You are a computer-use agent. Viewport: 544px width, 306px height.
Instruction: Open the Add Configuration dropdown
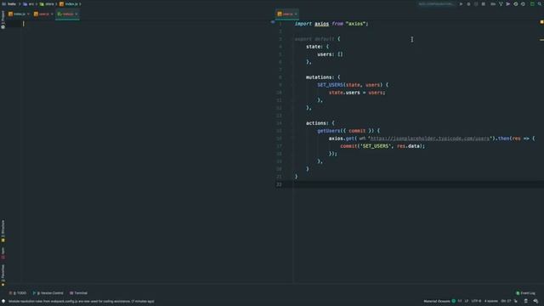[x=436, y=4]
